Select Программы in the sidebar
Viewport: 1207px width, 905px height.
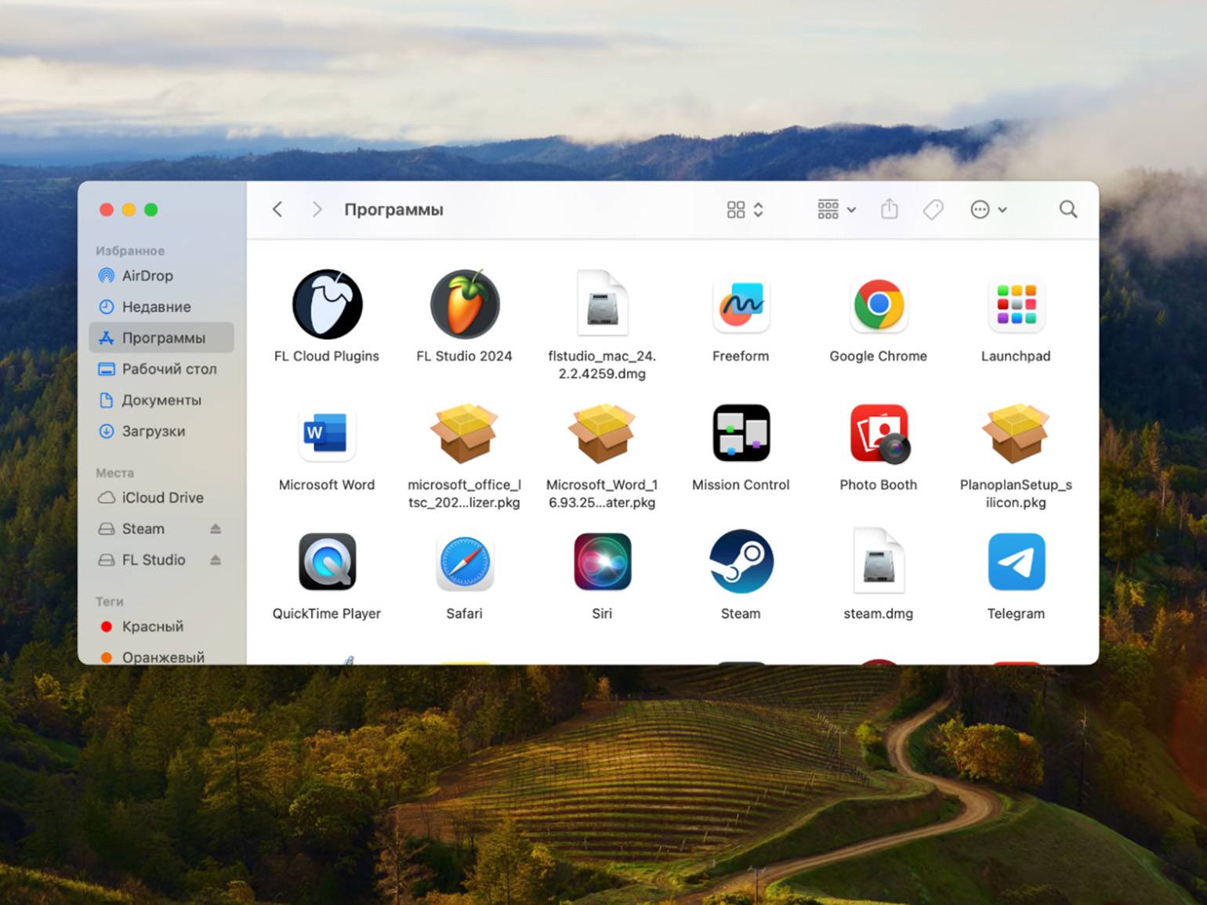(161, 338)
